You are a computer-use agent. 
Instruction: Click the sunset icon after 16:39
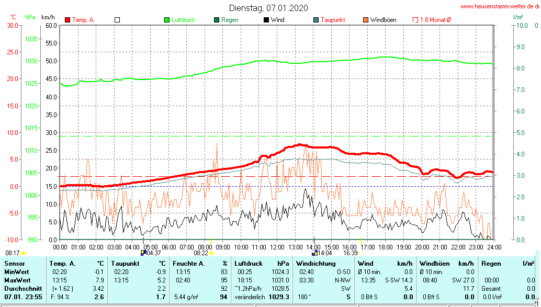361,253
